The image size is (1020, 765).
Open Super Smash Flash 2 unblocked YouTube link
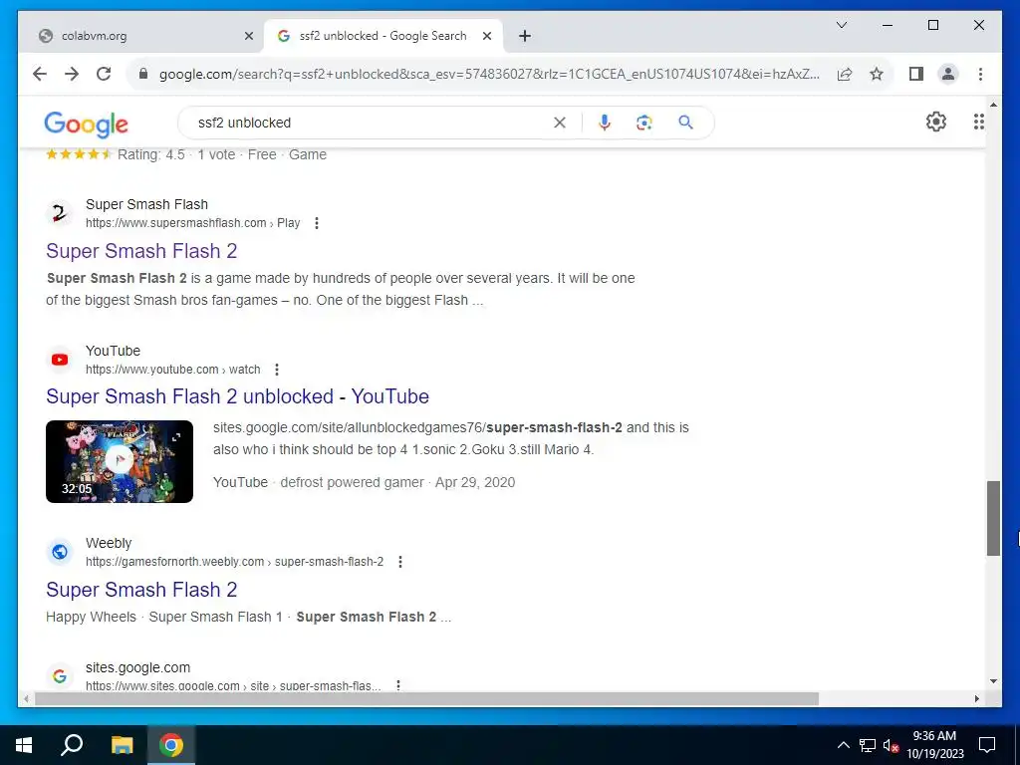pos(237,396)
